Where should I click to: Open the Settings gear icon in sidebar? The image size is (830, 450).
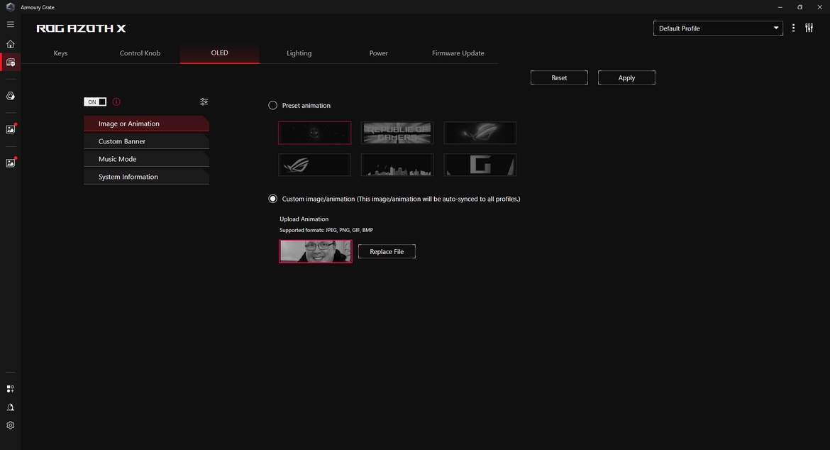coord(10,425)
